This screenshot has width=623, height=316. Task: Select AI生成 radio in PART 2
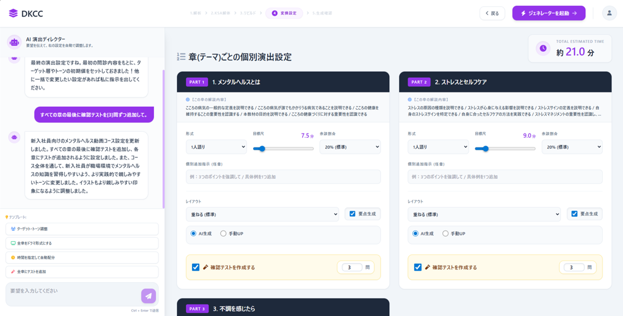click(x=416, y=234)
